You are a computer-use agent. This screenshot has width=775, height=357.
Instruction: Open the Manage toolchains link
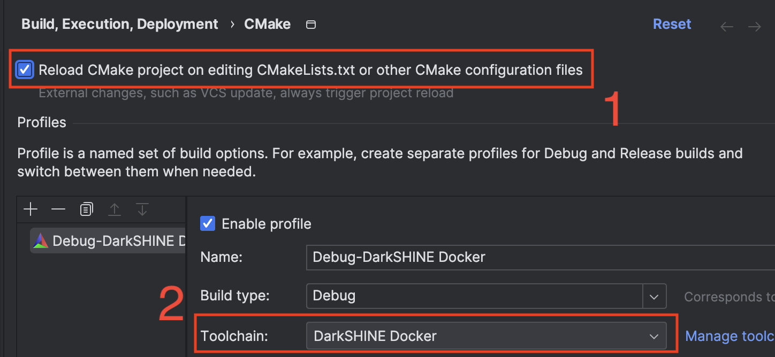(x=730, y=336)
